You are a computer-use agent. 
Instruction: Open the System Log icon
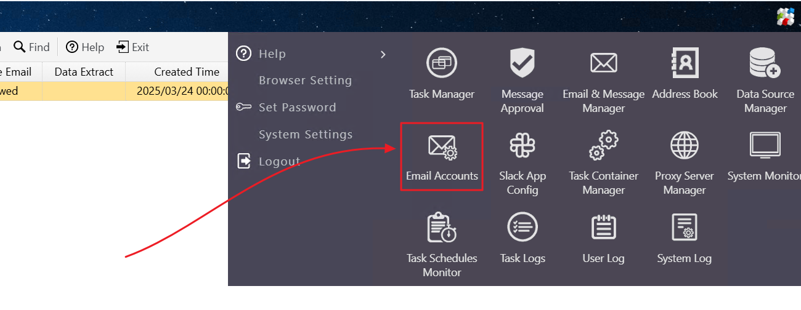(x=685, y=228)
